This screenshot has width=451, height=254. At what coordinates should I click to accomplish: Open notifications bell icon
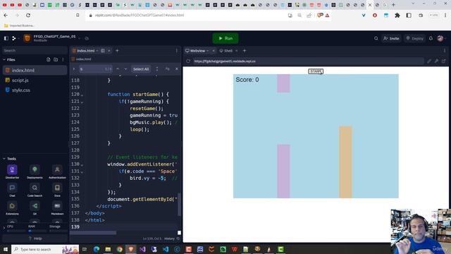431,38
